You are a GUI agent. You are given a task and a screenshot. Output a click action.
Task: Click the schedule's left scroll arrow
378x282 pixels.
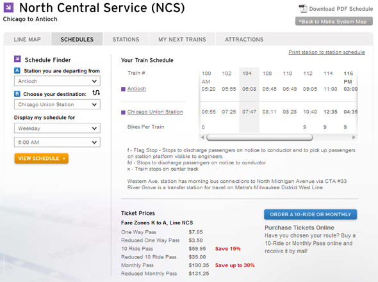click(202, 137)
